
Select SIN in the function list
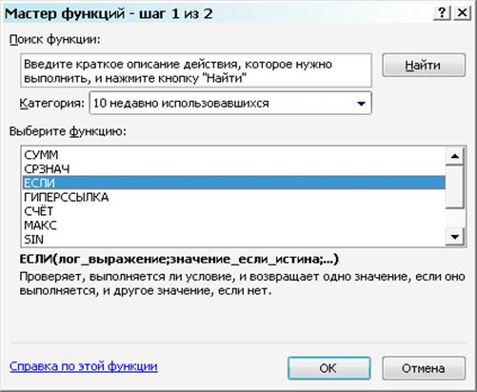coord(234,239)
